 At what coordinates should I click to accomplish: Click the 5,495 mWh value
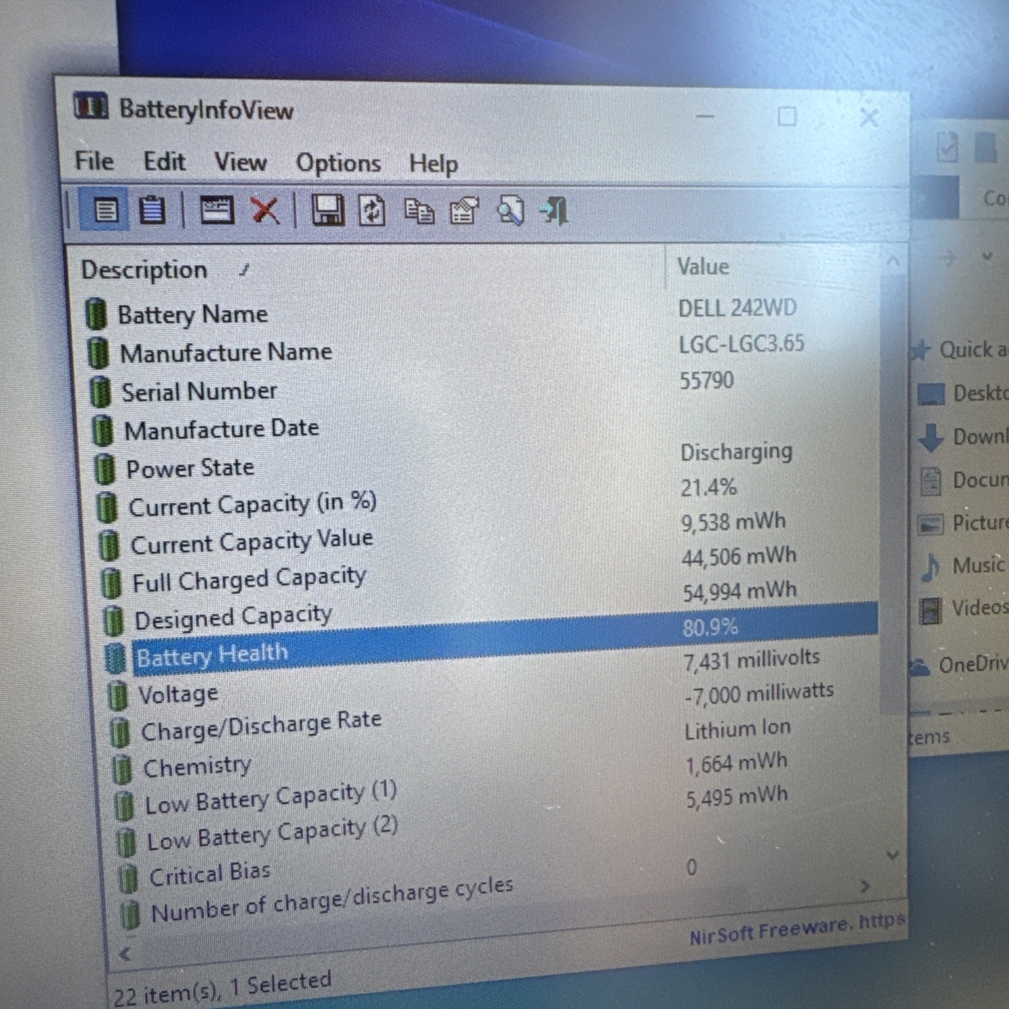coord(737,797)
